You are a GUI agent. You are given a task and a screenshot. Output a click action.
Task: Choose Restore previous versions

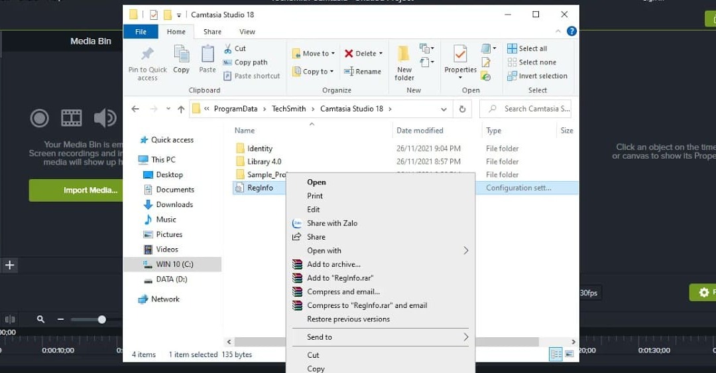click(x=349, y=319)
